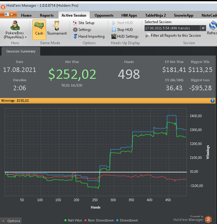The width and height of the screenshot is (217, 224).
Task: Click the Net Won value $252,02
Action: coord(72,74)
